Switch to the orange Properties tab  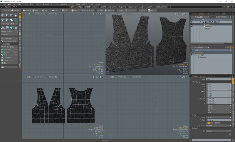(195, 76)
